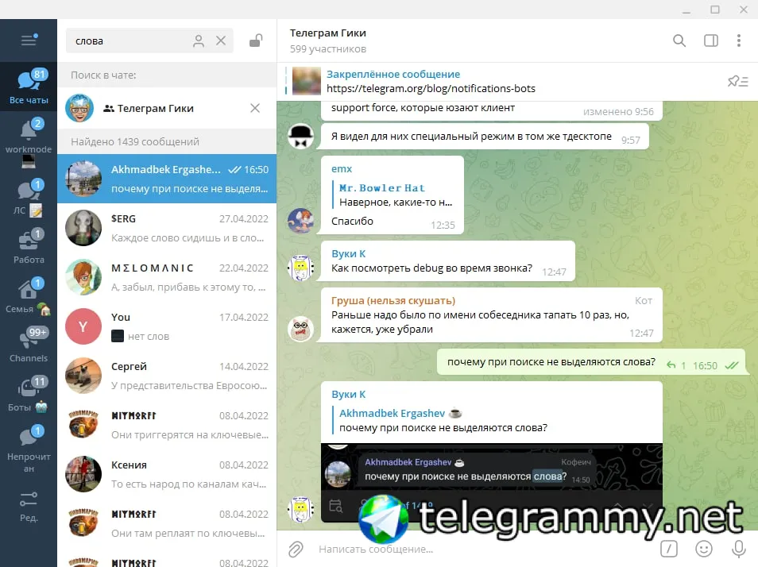
Task: Switch to the workmode folder
Action: pos(29,142)
